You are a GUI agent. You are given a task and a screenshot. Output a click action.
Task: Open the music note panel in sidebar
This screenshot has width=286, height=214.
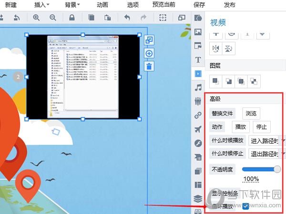click(x=198, y=87)
